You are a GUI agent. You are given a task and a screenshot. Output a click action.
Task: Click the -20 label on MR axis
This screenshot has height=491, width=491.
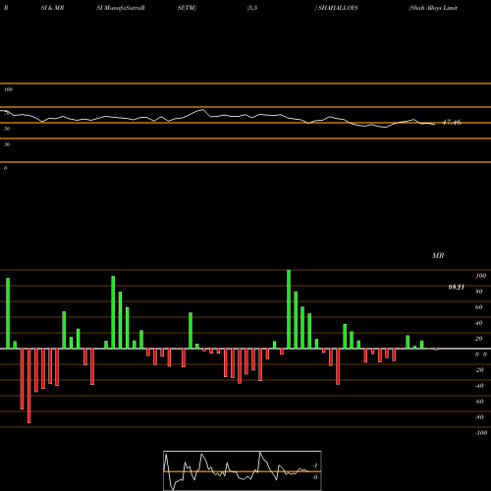pos(479,370)
